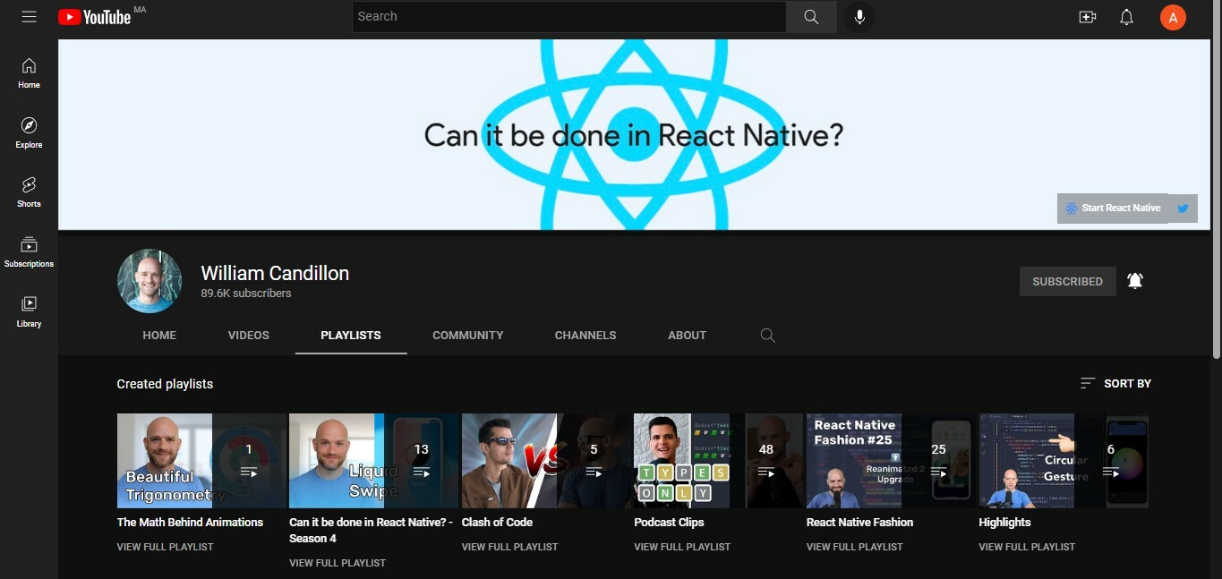The width and height of the screenshot is (1222, 579).
Task: Click the Podcast Clips title
Action: tap(669, 523)
